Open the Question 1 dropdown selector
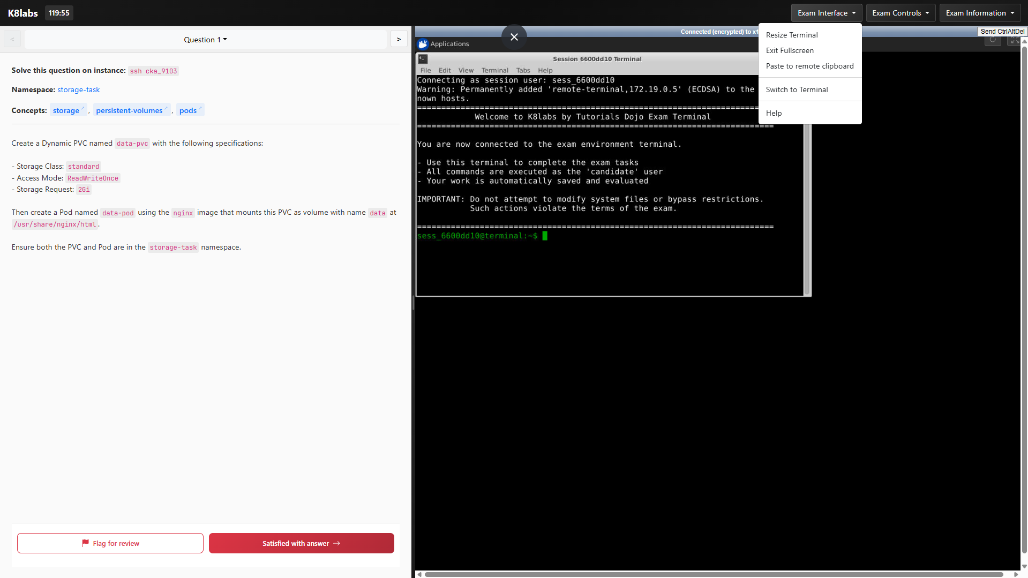This screenshot has height=578, width=1028. 205,39
